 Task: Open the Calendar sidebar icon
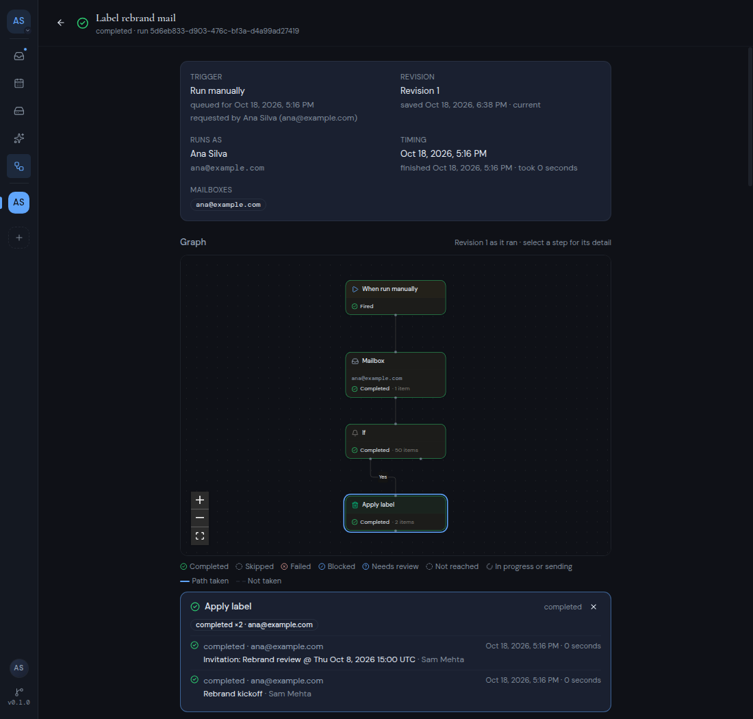pos(18,83)
